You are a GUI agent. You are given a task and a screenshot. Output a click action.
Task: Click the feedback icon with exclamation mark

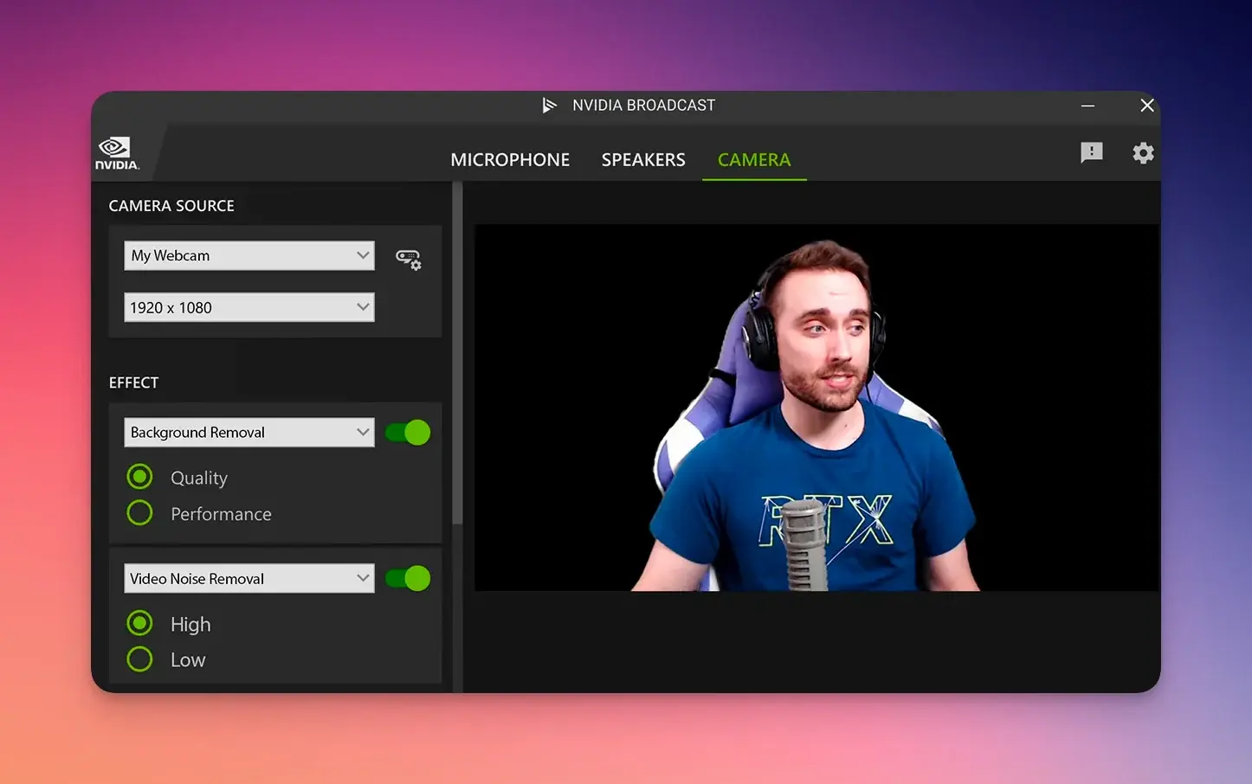click(1091, 153)
